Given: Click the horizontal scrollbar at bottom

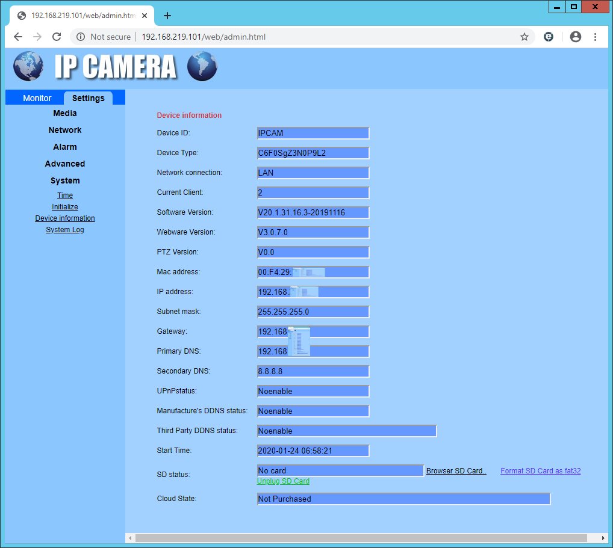Looking at the screenshot, I should tap(361, 537).
